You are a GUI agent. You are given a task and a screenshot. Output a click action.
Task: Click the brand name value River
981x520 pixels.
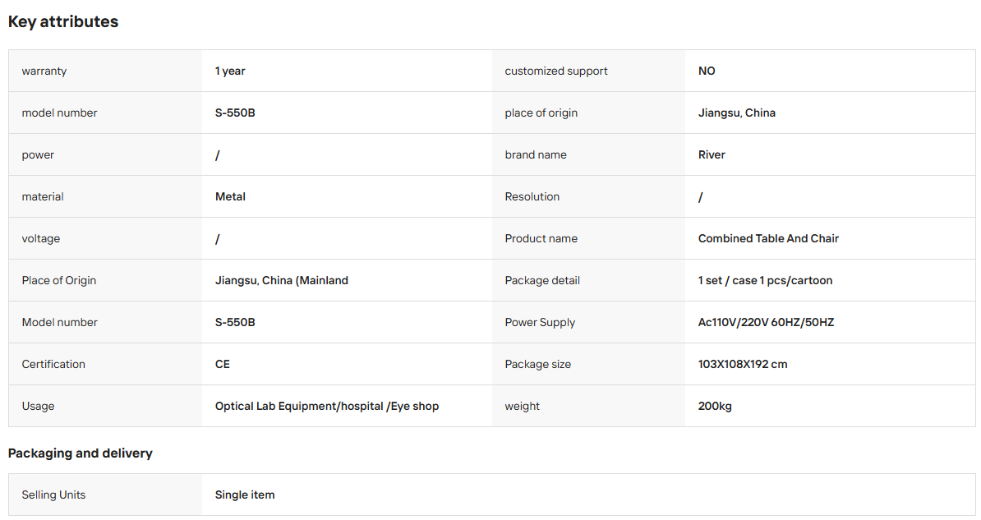click(x=712, y=155)
